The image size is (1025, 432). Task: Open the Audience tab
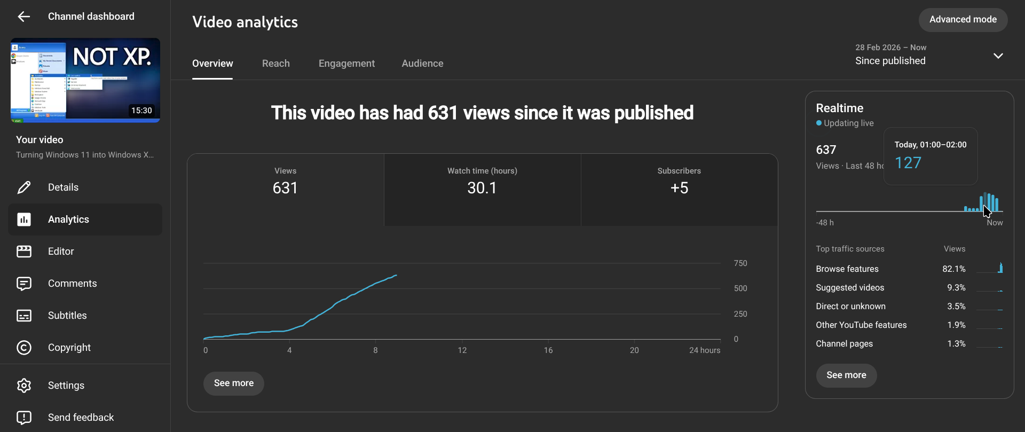pos(422,64)
